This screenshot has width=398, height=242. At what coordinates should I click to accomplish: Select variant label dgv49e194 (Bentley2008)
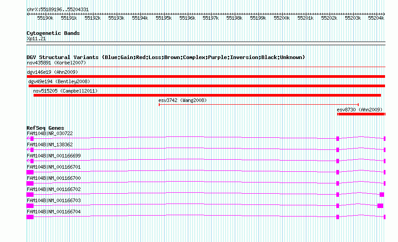(x=59, y=81)
